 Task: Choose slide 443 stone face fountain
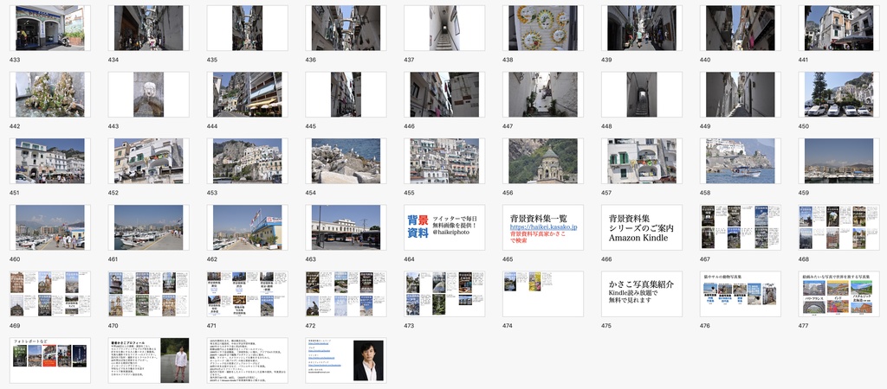click(x=148, y=94)
